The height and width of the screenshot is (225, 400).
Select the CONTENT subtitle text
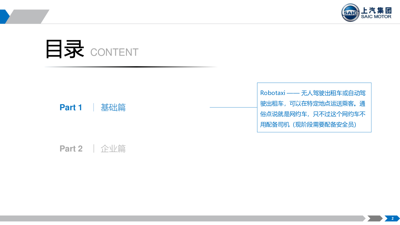[114, 52]
